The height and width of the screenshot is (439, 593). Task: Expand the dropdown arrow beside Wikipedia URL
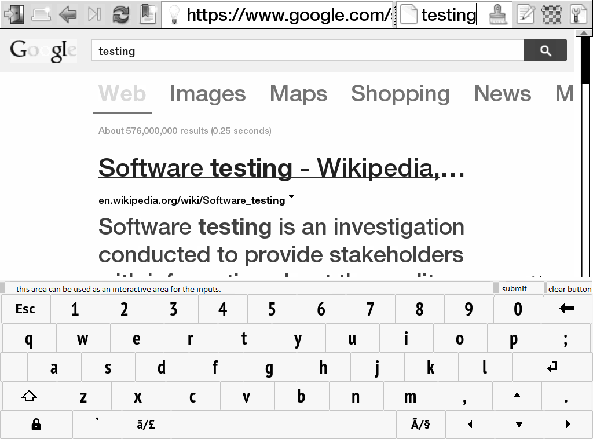(291, 197)
